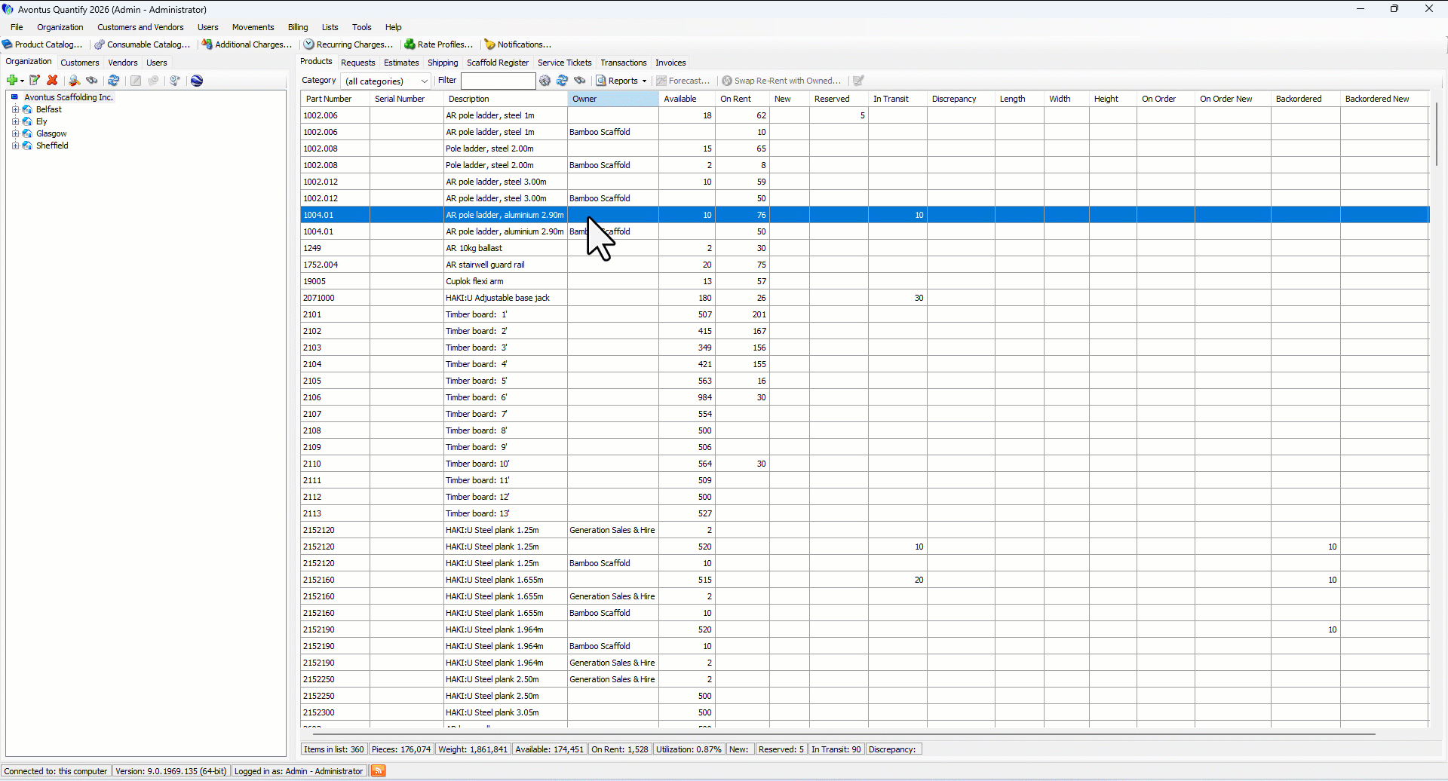Switch to the Transactions tab
This screenshot has width=1448, height=781.
point(624,63)
